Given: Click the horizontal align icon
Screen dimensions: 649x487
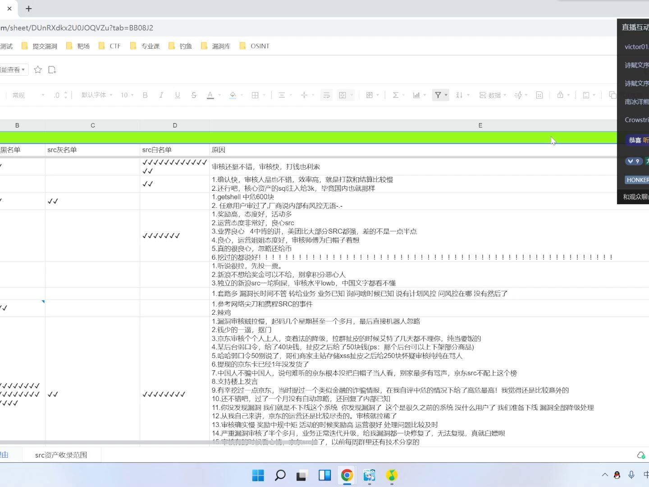Looking at the screenshot, I should 282,95.
